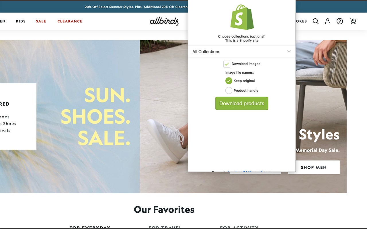Open the Sale menu item
Image resolution: width=367 pixels, height=229 pixels.
(x=41, y=21)
